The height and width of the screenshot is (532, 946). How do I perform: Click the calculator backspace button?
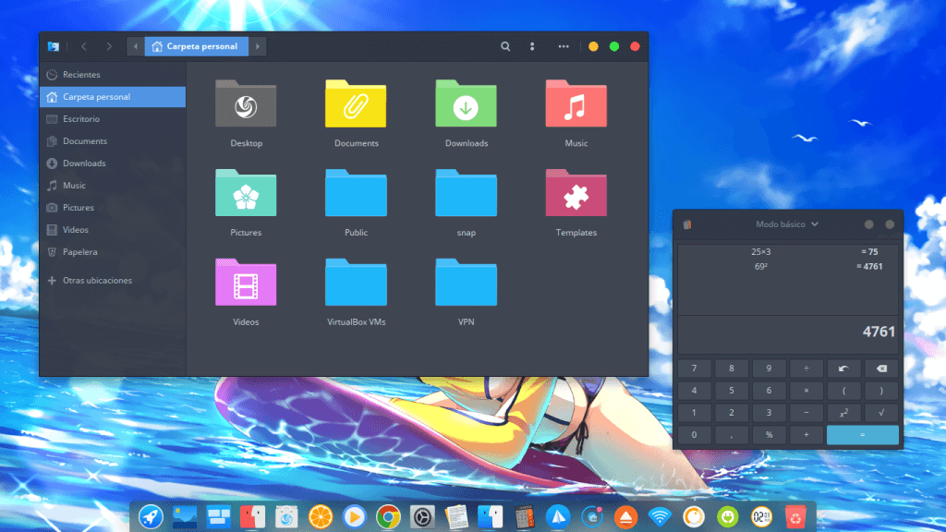881,369
